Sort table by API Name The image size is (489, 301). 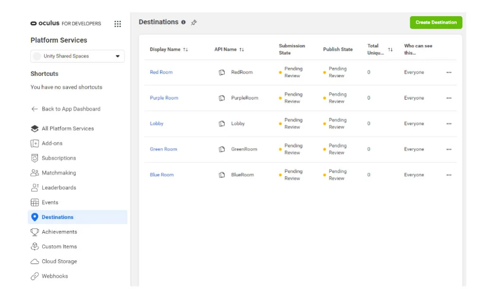coord(242,49)
